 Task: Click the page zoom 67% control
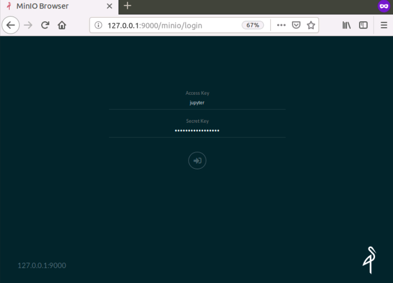252,25
